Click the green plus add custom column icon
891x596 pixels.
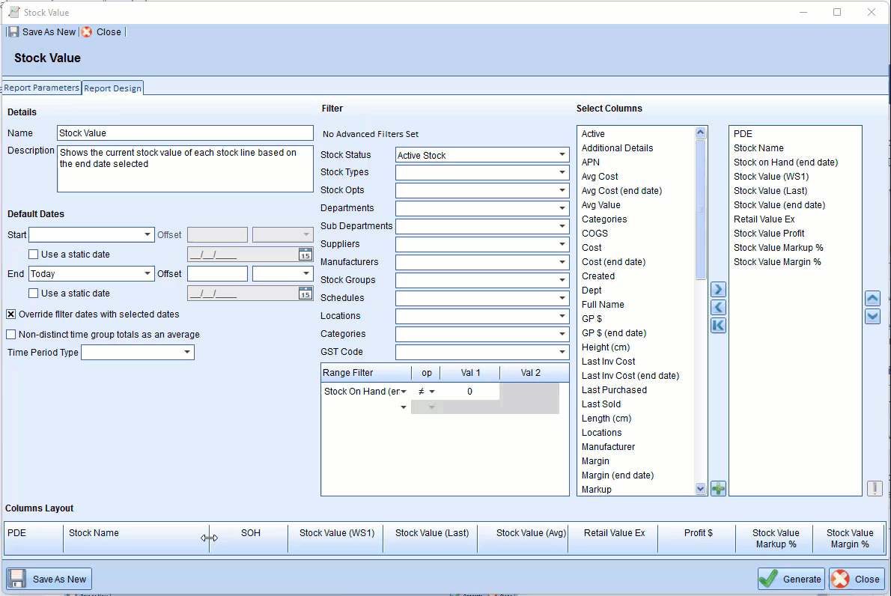pyautogui.click(x=718, y=489)
